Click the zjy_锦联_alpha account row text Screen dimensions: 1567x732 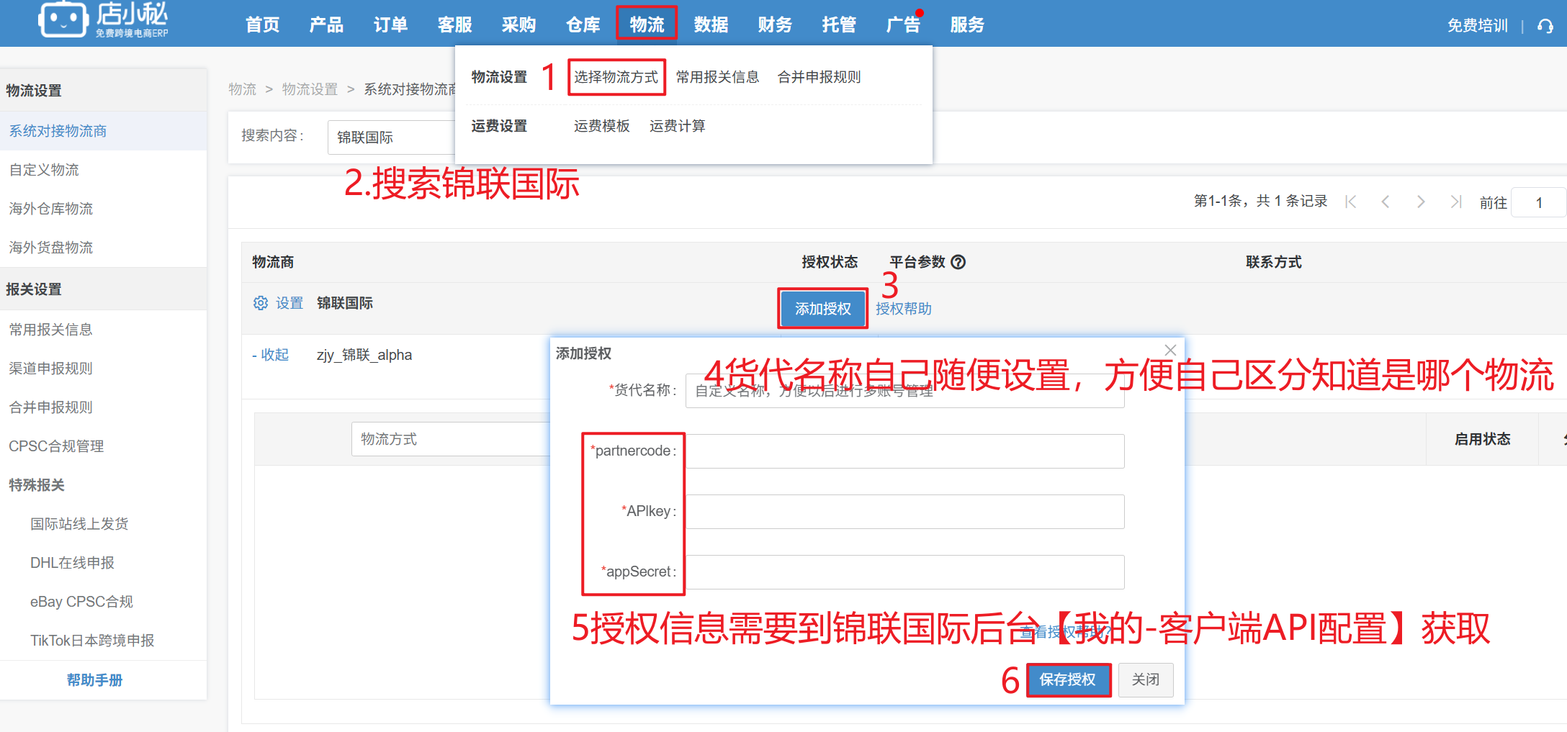coord(364,355)
